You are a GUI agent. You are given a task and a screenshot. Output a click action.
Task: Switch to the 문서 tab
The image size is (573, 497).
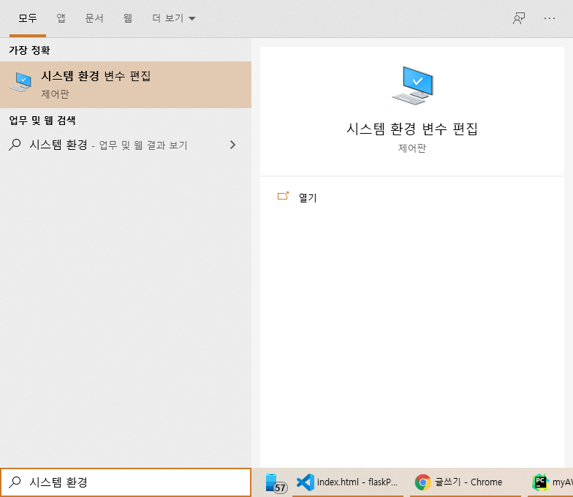click(x=94, y=18)
